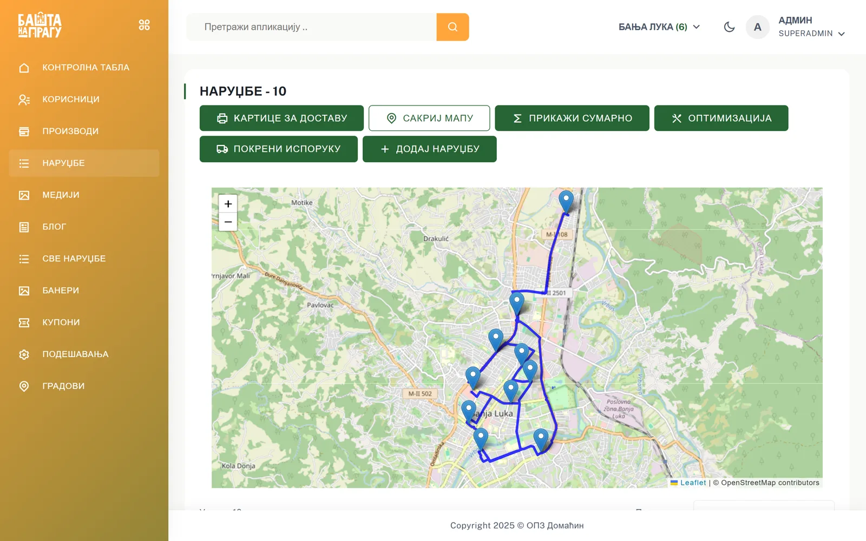Toggle the sidebar grid menu icon
Viewport: 866px width, 541px height.
pos(144,25)
